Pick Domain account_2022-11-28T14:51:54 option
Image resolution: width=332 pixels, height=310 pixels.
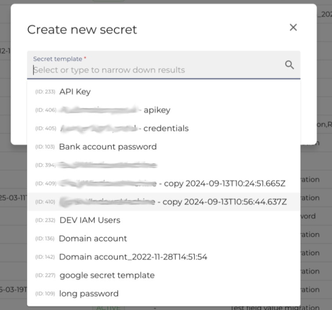tap(164, 257)
